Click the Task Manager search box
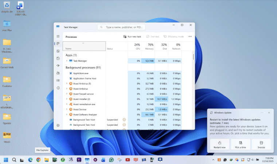The image size is (277, 164). click(121, 27)
